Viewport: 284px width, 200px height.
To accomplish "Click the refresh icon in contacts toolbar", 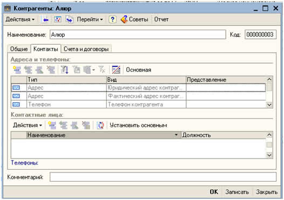I will click(x=100, y=125).
